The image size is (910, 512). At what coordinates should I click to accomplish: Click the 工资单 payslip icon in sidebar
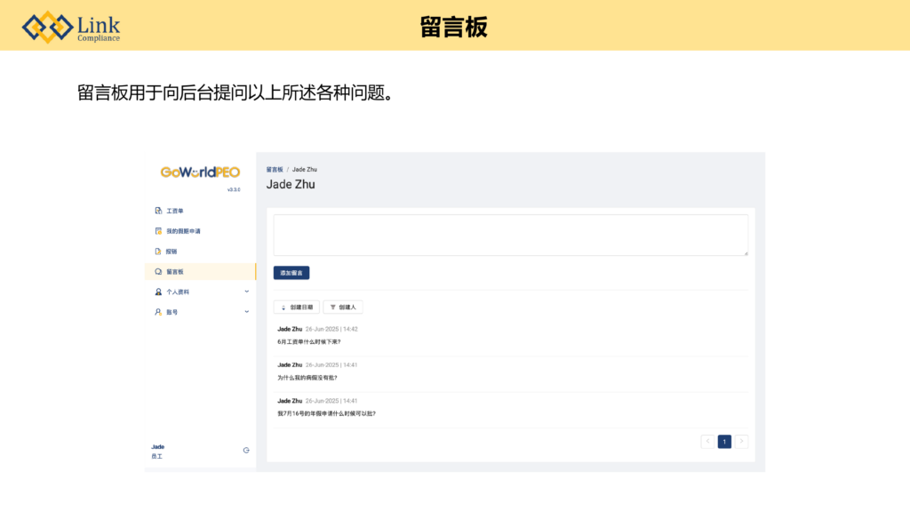tap(158, 211)
